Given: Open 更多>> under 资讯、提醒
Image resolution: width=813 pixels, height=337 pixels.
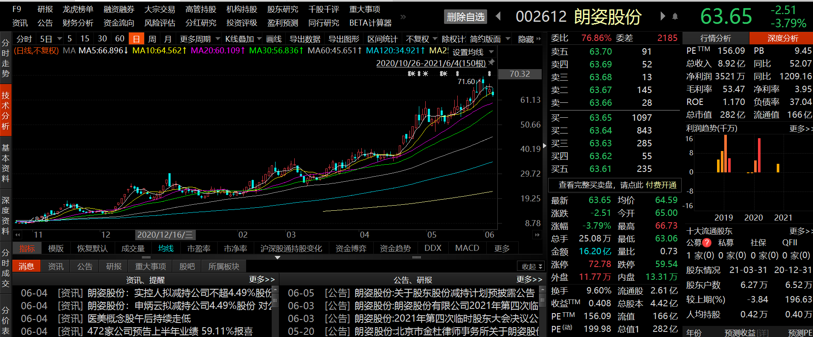Looking at the screenshot, I should (262, 279).
